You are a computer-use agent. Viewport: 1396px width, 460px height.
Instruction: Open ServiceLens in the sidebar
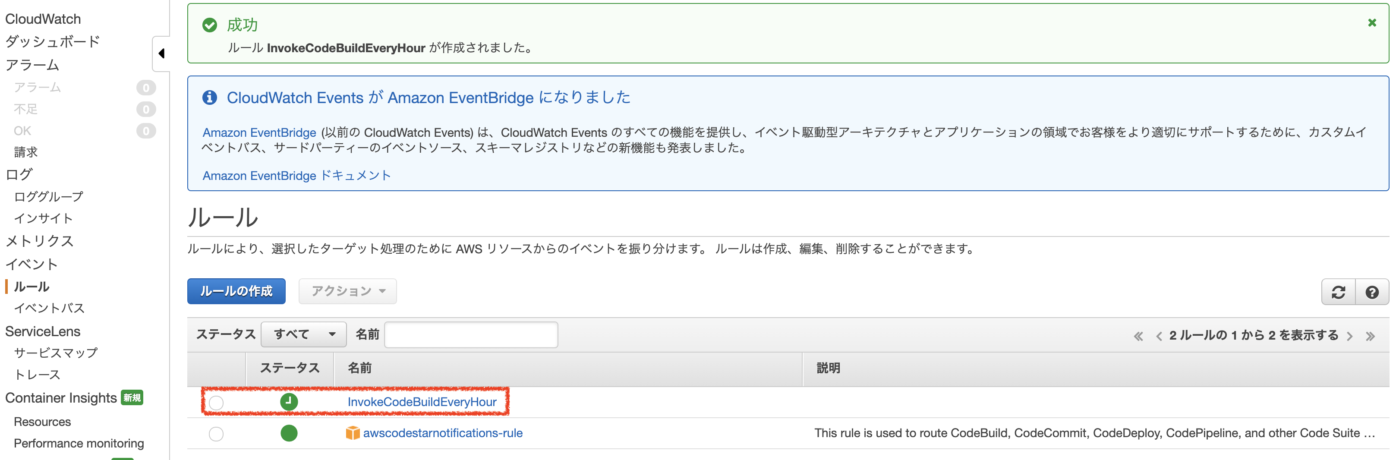tap(43, 331)
